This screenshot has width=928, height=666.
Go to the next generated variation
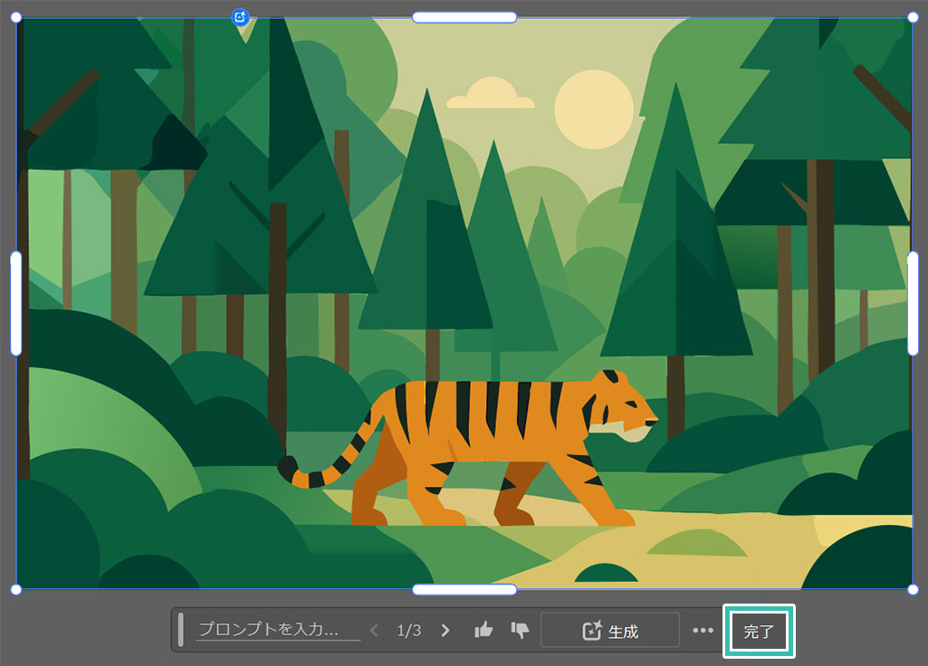click(x=445, y=631)
